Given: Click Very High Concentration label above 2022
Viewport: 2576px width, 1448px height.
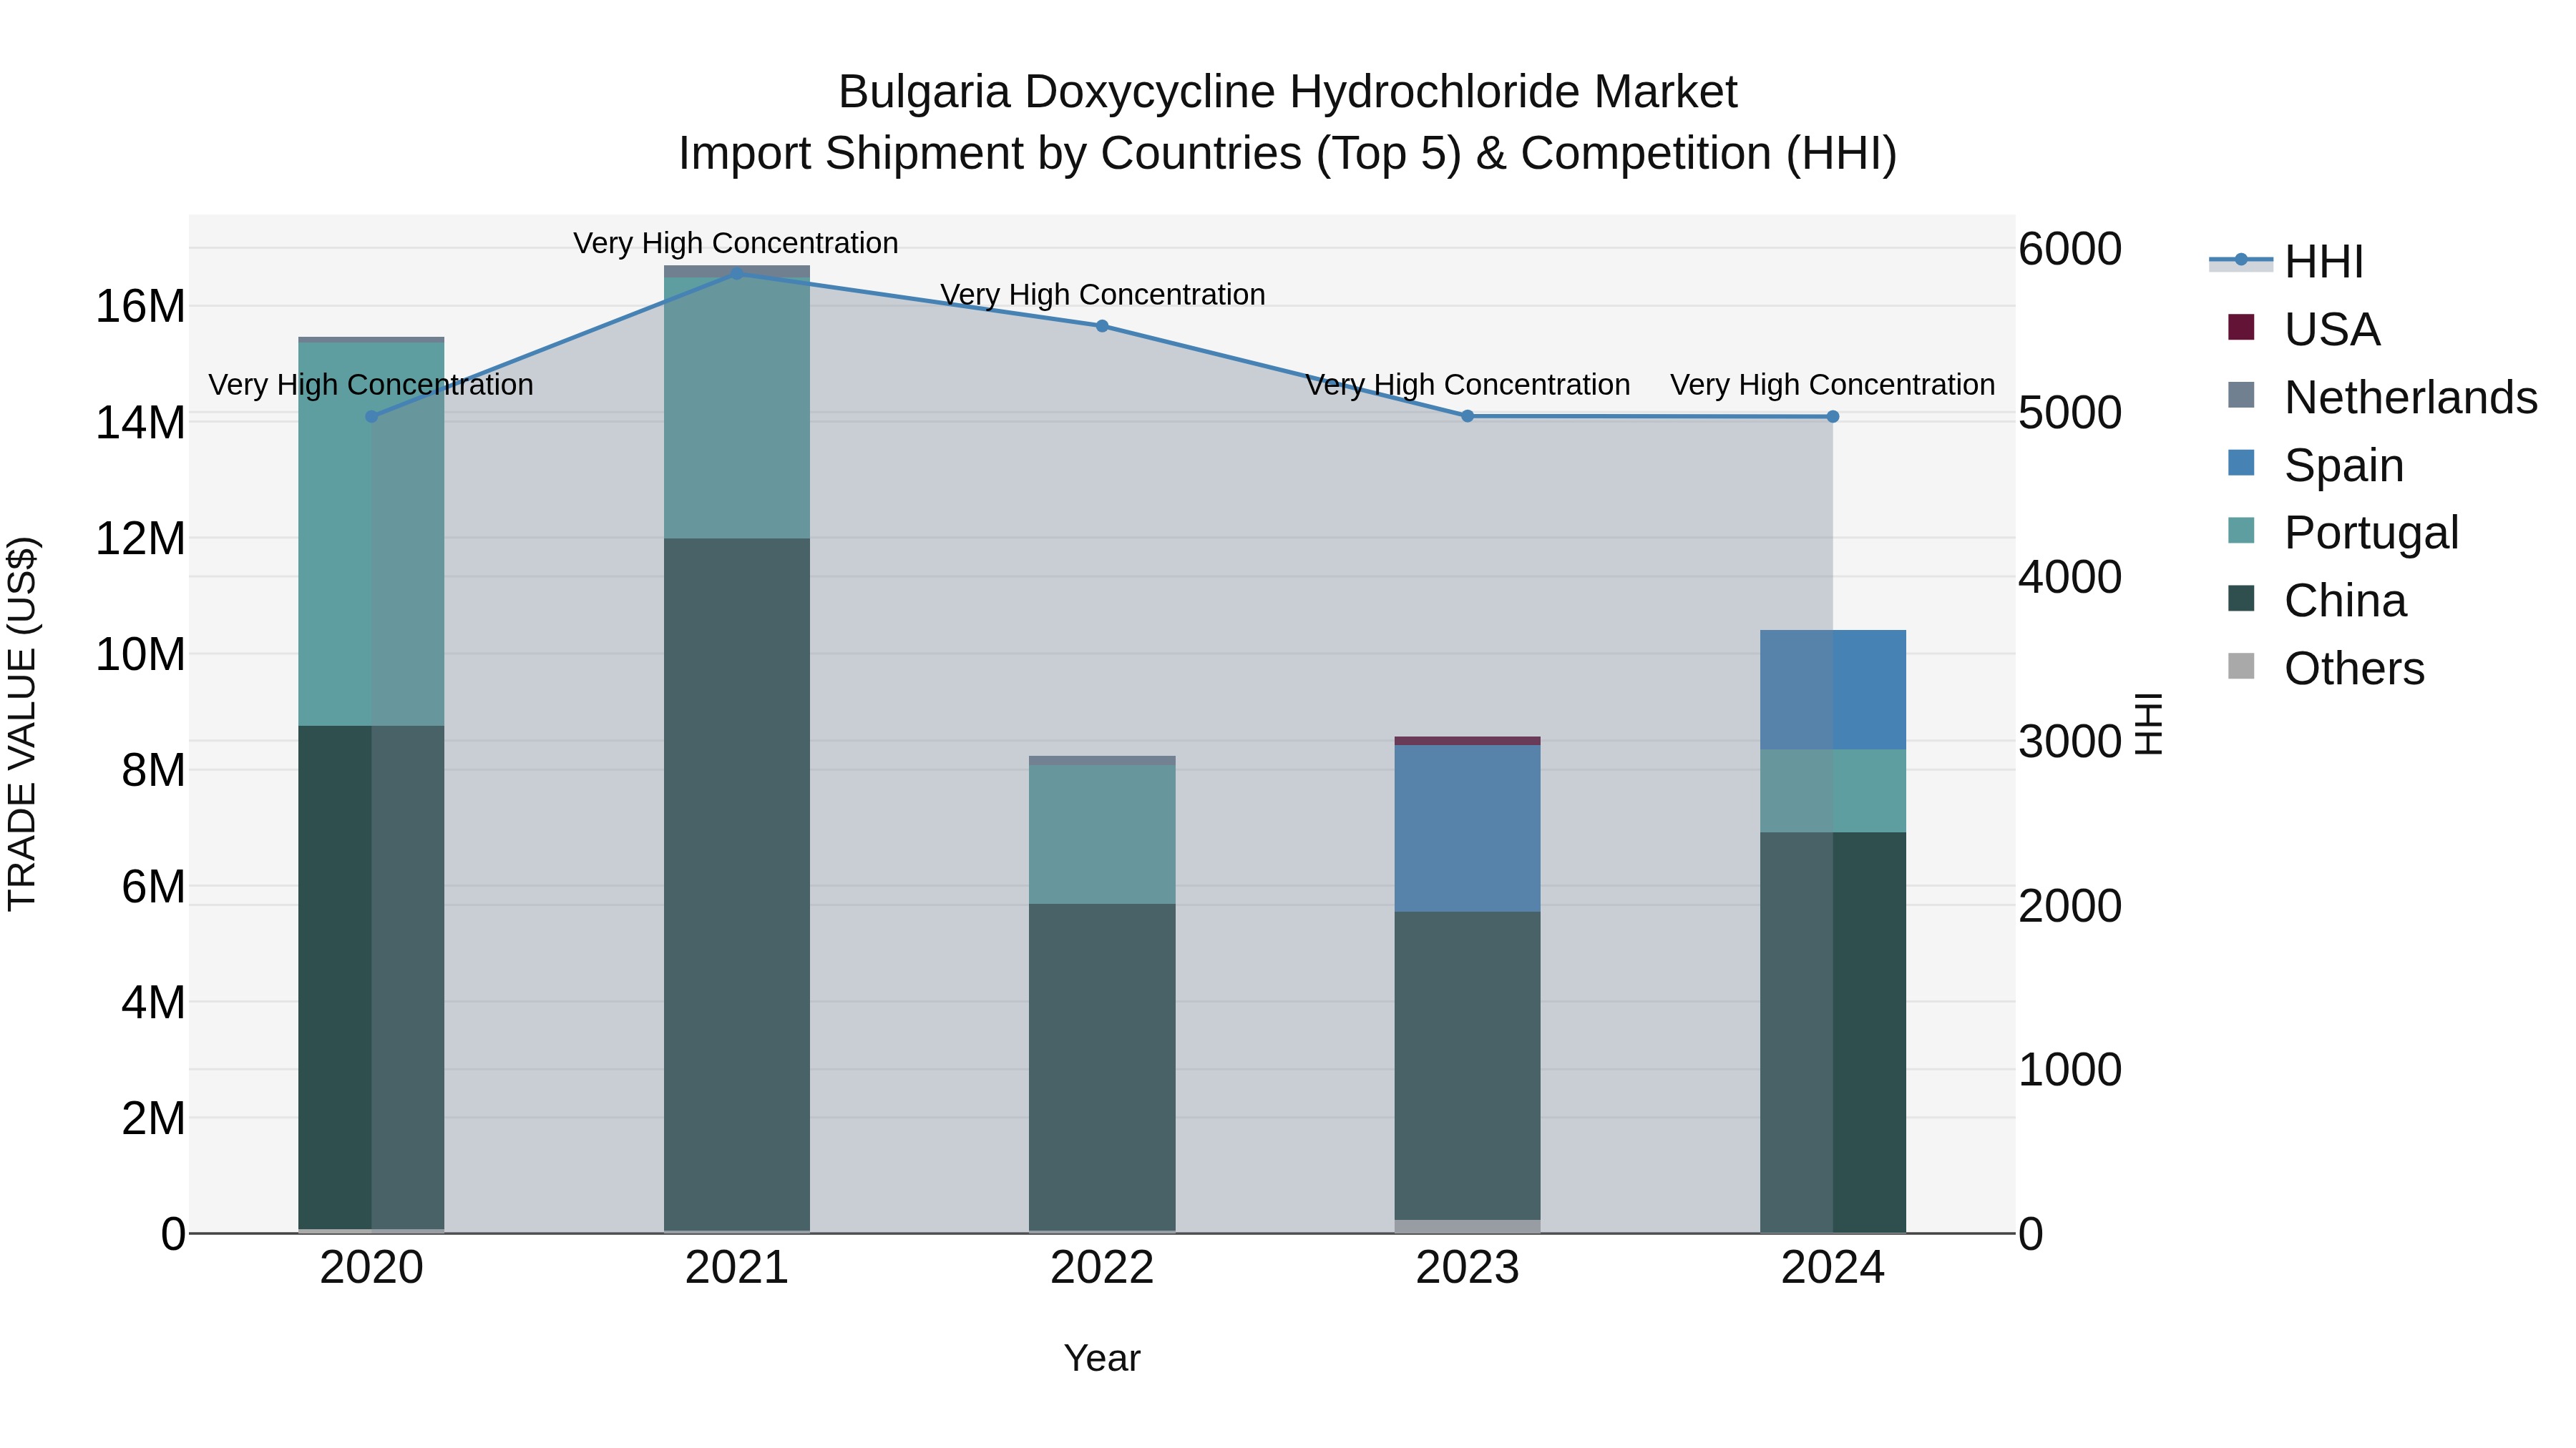Looking at the screenshot, I should point(1103,295).
